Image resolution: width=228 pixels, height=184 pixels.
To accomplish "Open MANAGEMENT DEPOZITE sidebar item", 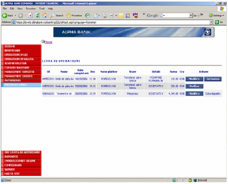I will (x=21, y=72).
